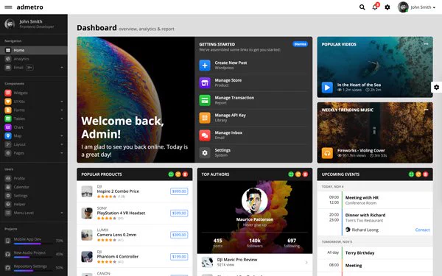Open Weekly Trending Music more options dots
The image size is (442, 276).
(x=427, y=110)
